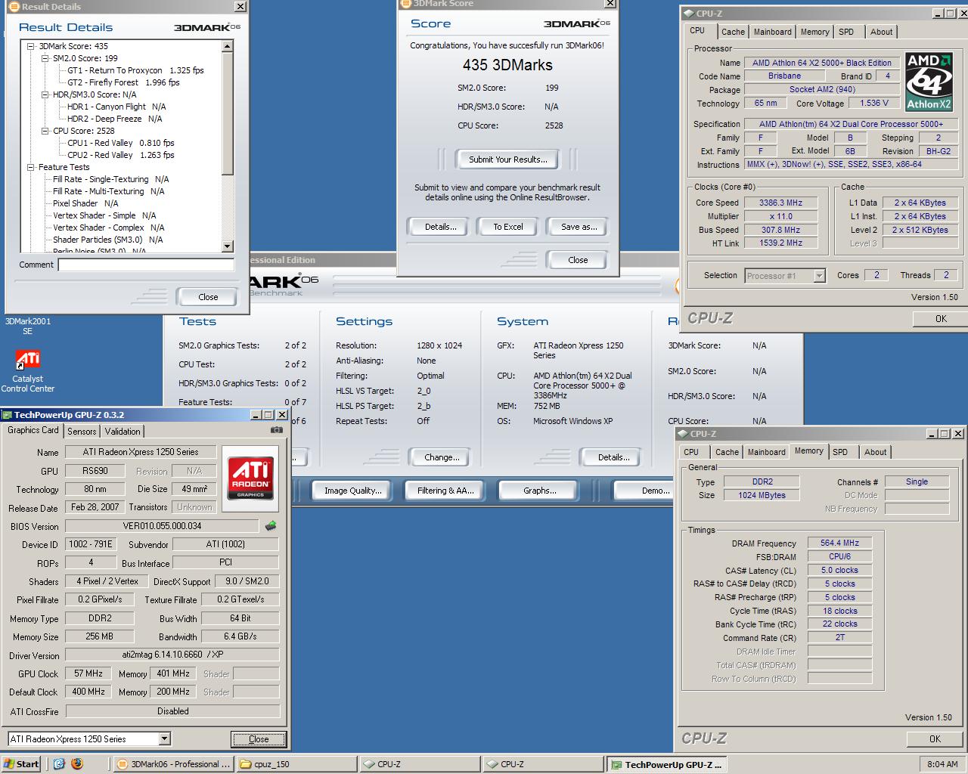Click the Details button in Score window
Viewport: 968px width, 774px height.
[440, 227]
